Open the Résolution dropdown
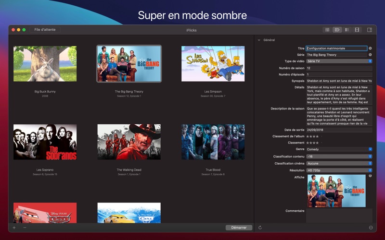Screen dimensions: 385x240 tap(339, 170)
